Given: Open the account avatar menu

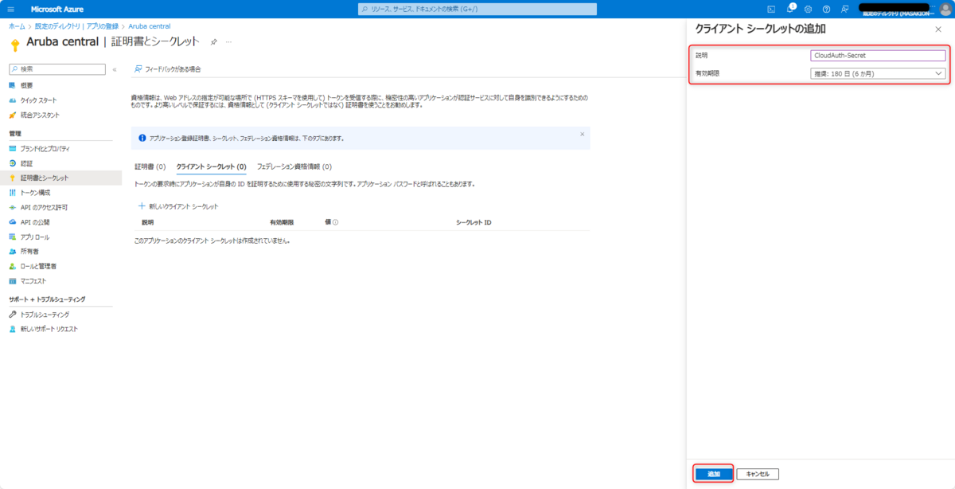Looking at the screenshot, I should (x=944, y=9).
